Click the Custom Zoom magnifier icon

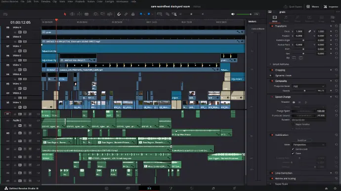pos(174,14)
